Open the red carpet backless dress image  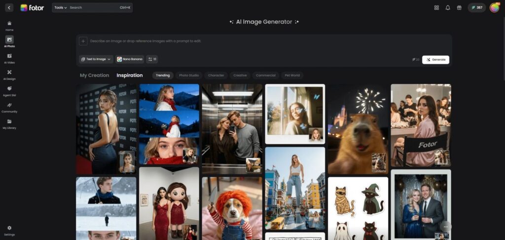106,129
